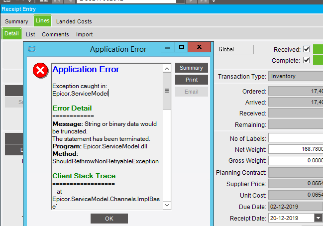Screen dimensions: 323x226
Task: Click the 'Error Detail' heading
Action: tap(72, 108)
